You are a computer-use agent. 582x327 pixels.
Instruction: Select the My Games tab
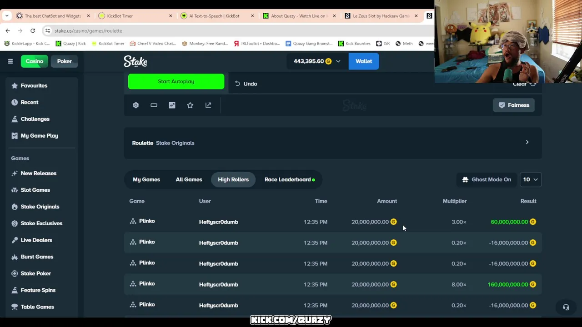[x=146, y=179]
